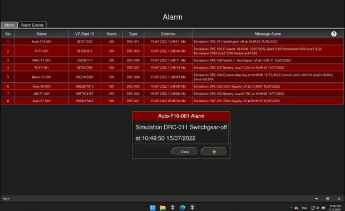The image size is (345, 211).
Task: Click VP.Start ID 087246769
Action: 85,68
